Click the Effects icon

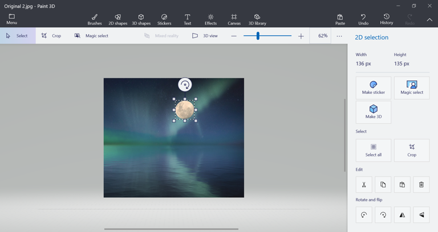pos(210,19)
